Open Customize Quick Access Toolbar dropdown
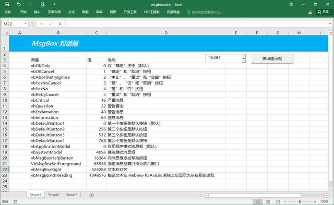 [x=54, y=4]
